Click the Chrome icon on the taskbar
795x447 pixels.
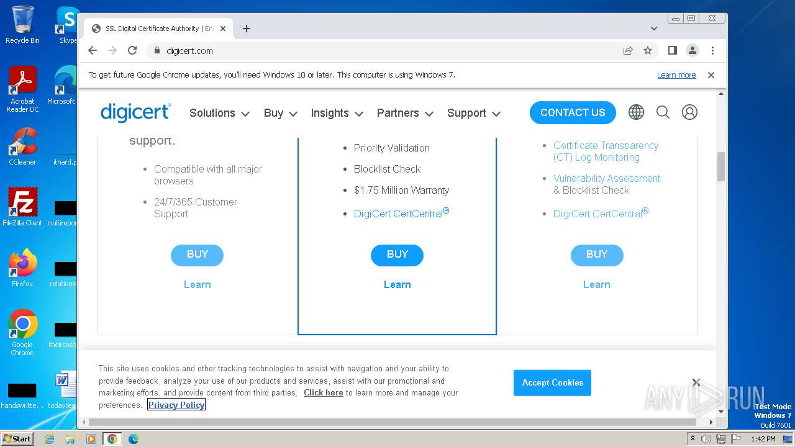pyautogui.click(x=112, y=439)
